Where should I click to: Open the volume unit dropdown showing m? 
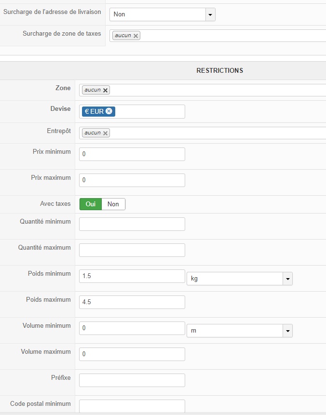pos(239,331)
